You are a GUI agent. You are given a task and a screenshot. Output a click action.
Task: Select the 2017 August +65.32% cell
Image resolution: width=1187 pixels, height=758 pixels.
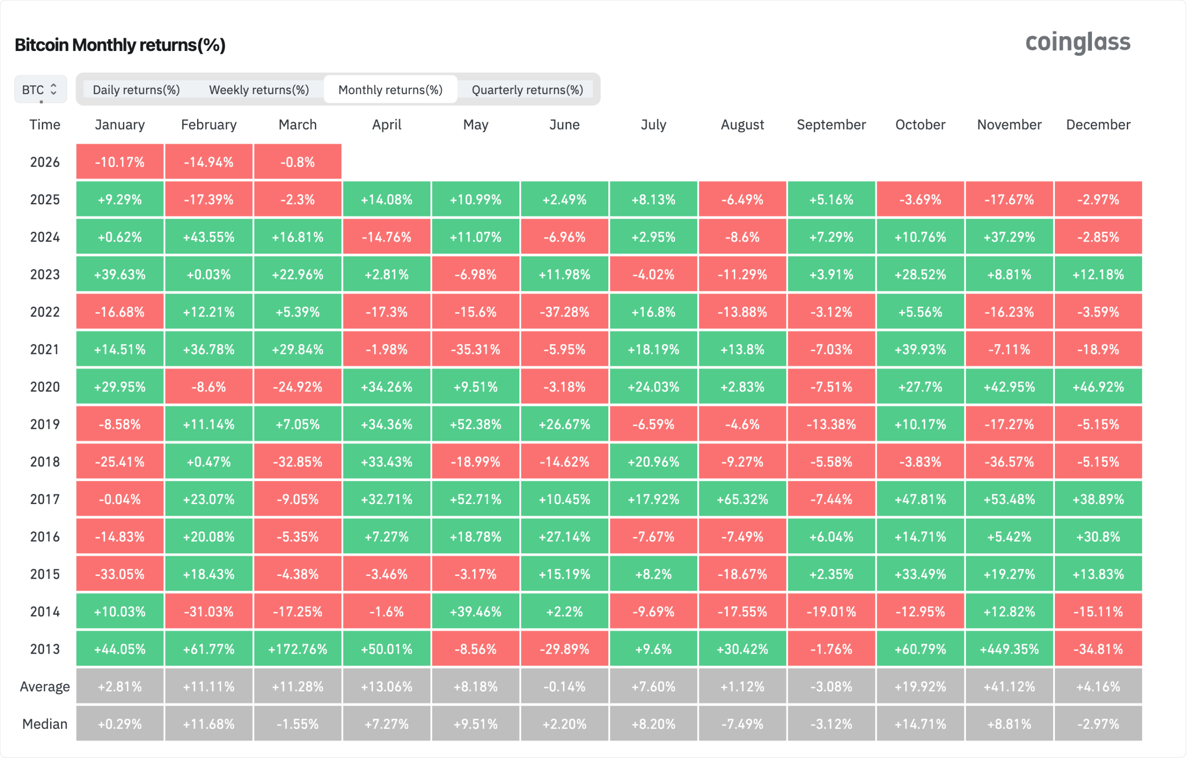point(742,499)
